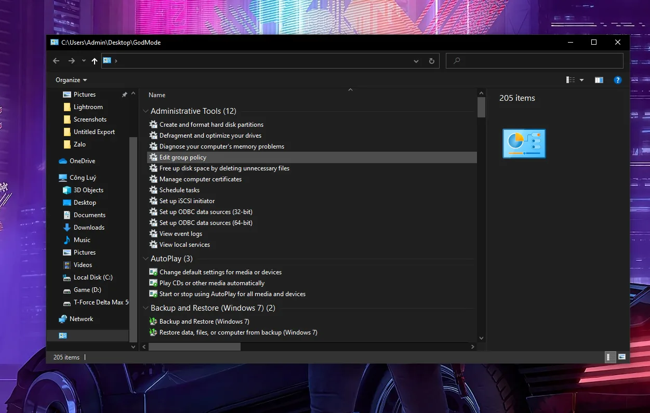This screenshot has height=413, width=650.
Task: Click the green Backup and Restore (Windows 7) item icon
Action: pyautogui.click(x=153, y=322)
